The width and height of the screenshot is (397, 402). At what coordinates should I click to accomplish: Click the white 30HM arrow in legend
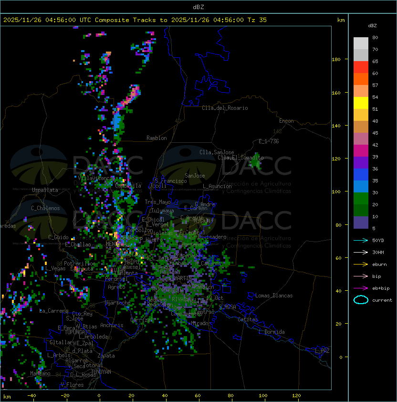[361, 252]
